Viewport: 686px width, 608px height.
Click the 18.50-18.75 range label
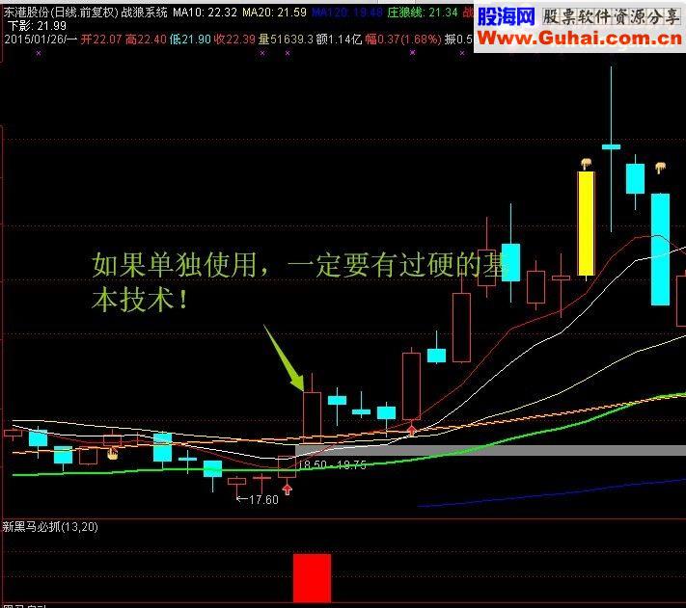coord(332,464)
